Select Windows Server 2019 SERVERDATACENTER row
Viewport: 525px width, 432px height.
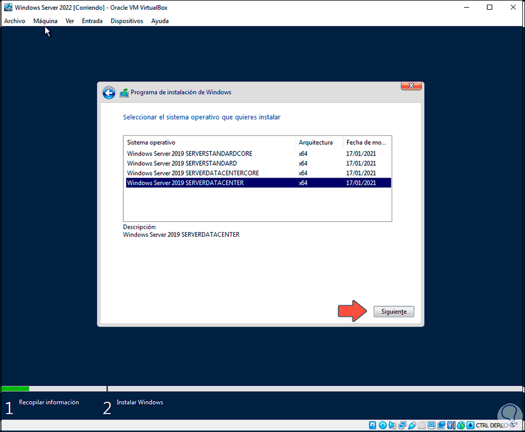(258, 183)
